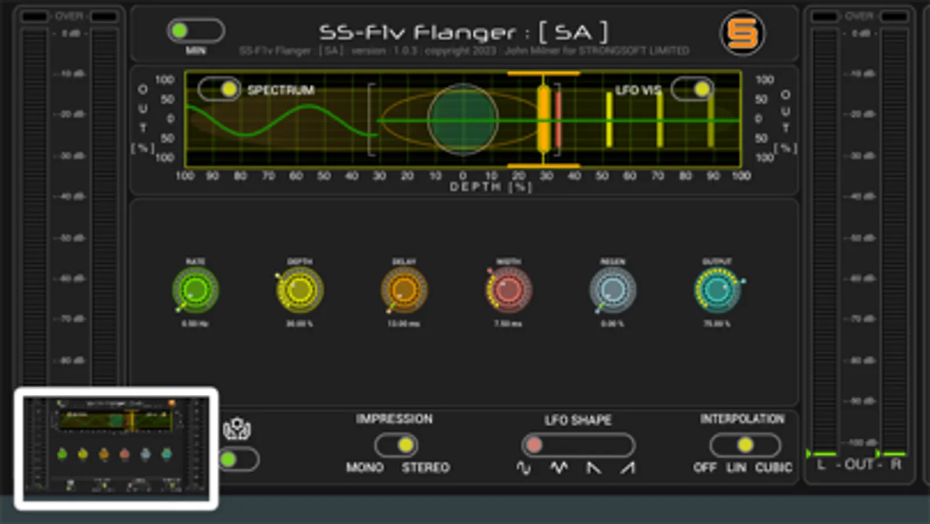Viewport: 930px width, 524px height.
Task: Click the OUTPUT percentage readout under the knob
Action: click(717, 324)
